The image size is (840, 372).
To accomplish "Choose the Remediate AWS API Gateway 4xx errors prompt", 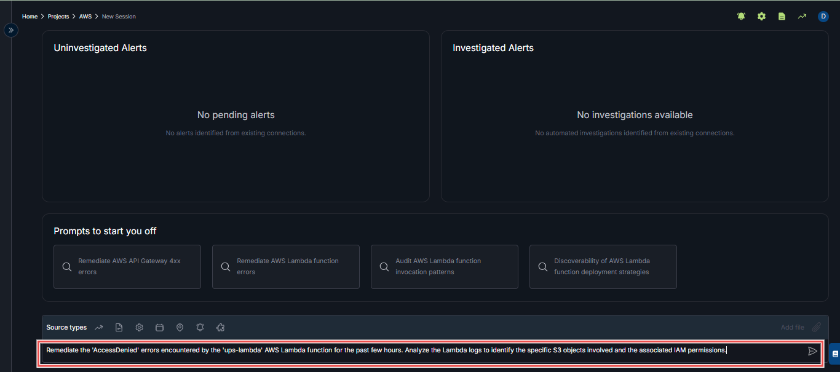I will pyautogui.click(x=127, y=267).
